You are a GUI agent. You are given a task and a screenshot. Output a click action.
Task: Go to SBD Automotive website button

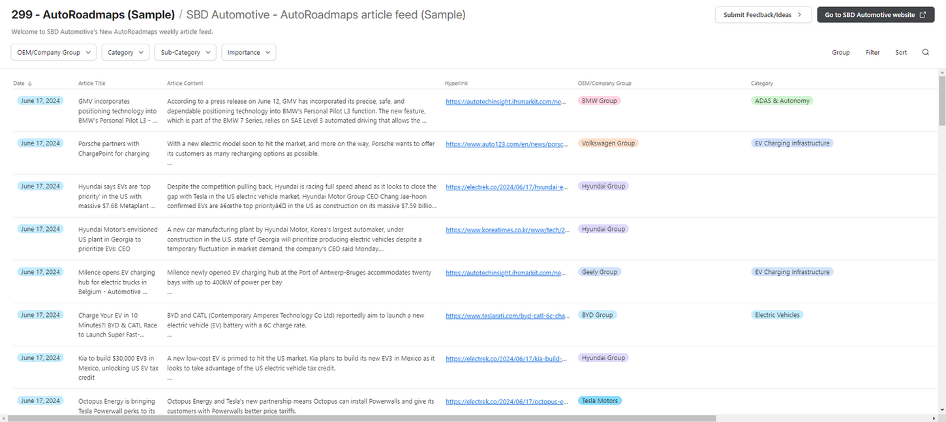(x=875, y=14)
